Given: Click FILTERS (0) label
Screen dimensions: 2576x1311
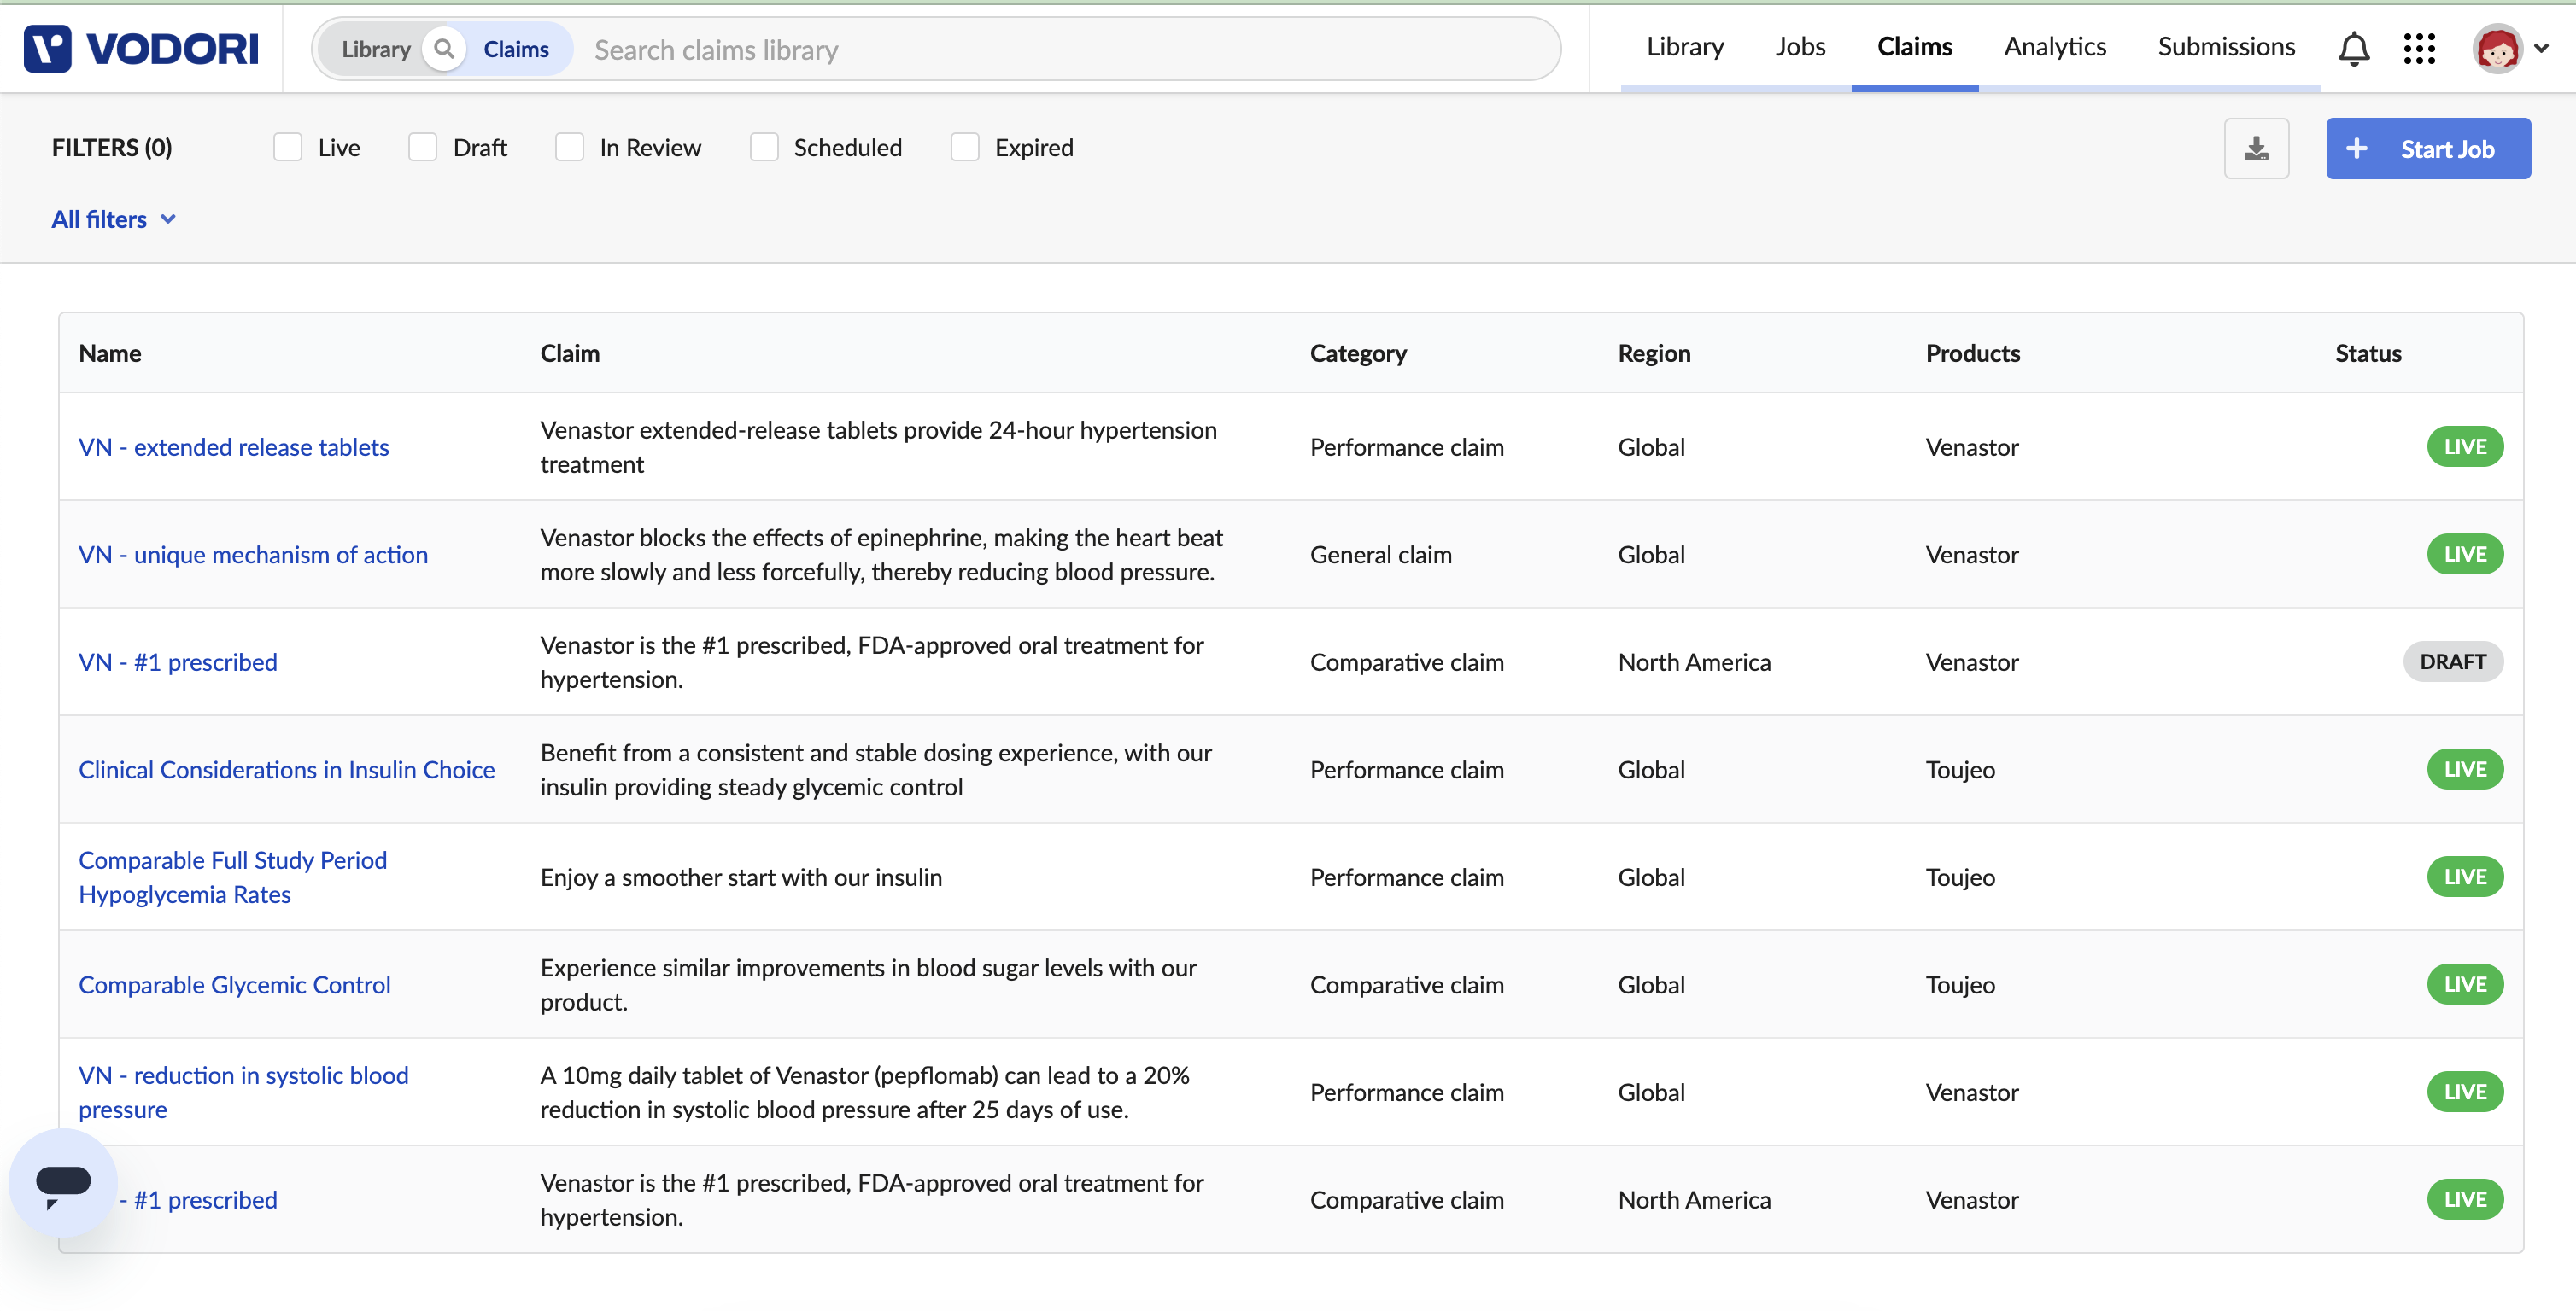Looking at the screenshot, I should 112,148.
